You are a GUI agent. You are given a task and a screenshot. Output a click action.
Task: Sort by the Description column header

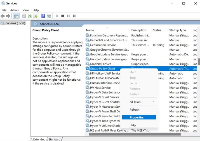(141, 30)
